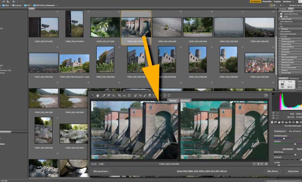Switch to the Nachher tab
Screen dimensions: 302x182
tap(185, 100)
